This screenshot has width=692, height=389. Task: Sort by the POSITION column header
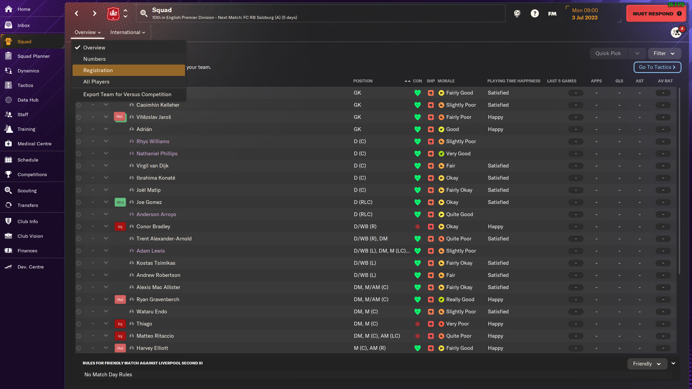coord(363,81)
